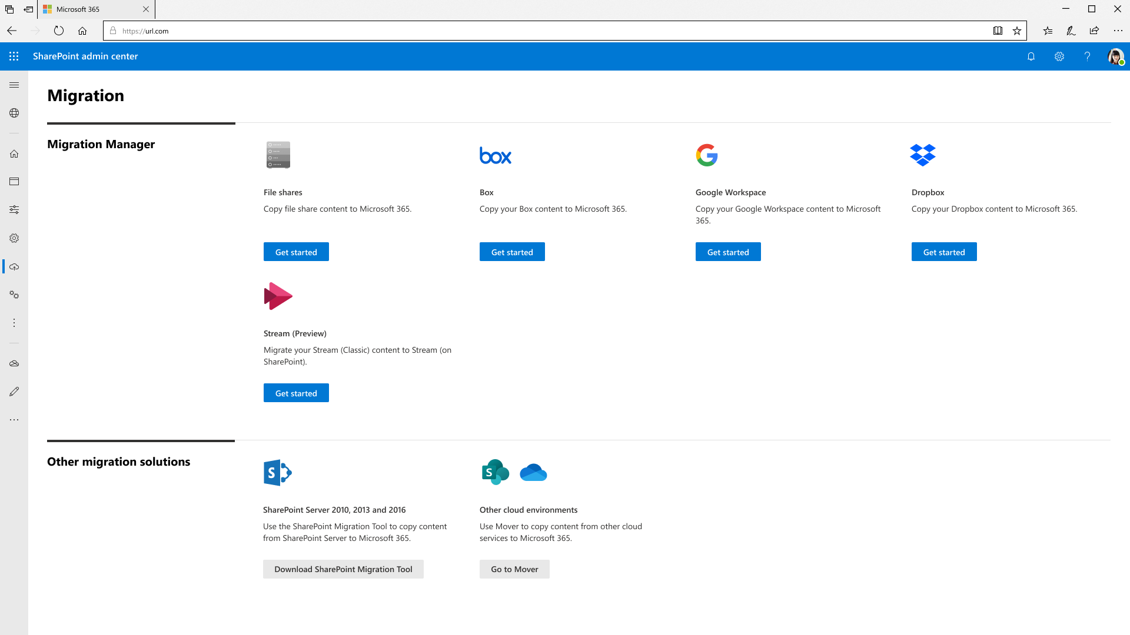Collapse the navigation hamburger menu
The height and width of the screenshot is (635, 1130).
14,85
